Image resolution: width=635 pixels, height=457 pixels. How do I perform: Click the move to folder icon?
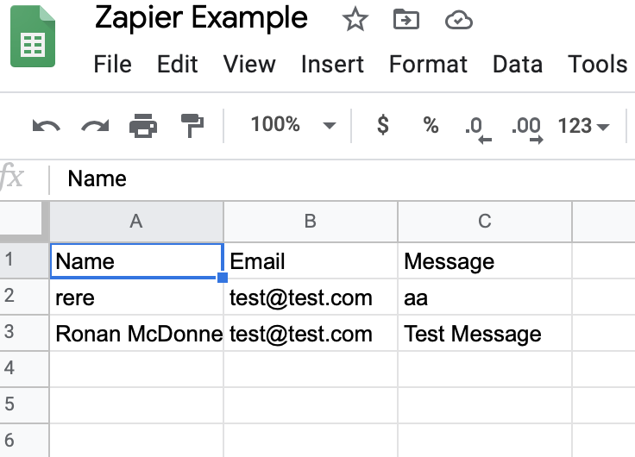coord(406,20)
